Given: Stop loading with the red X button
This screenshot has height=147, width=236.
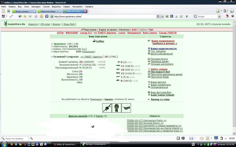Looking at the screenshot, I should coord(36,16).
